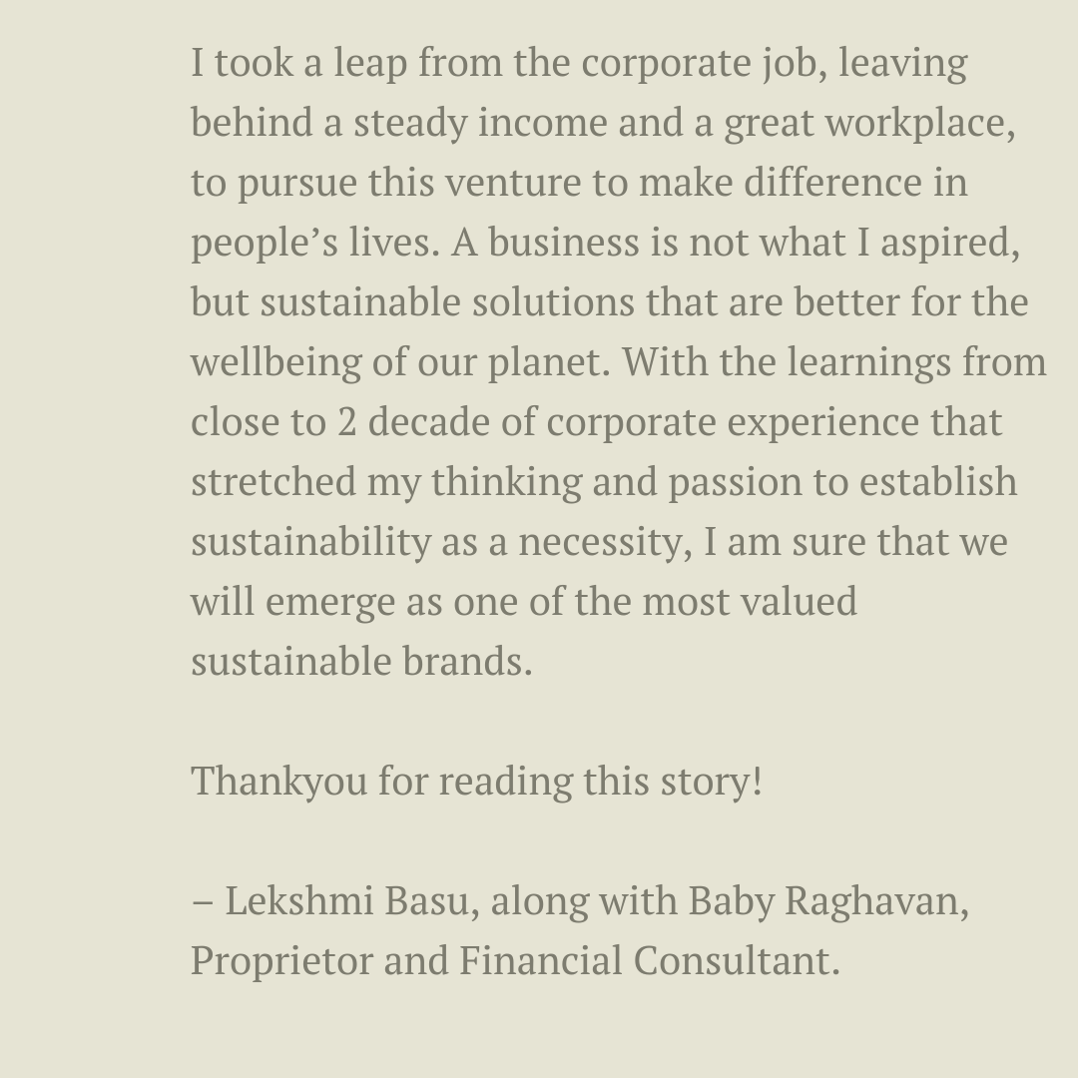Click the phrase "2 decade"

coord(413,423)
